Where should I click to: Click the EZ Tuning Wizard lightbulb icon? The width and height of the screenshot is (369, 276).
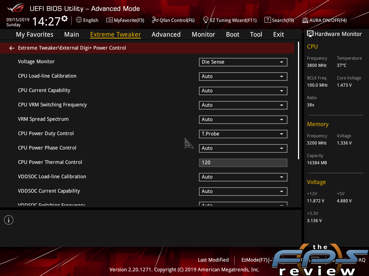(x=206, y=20)
